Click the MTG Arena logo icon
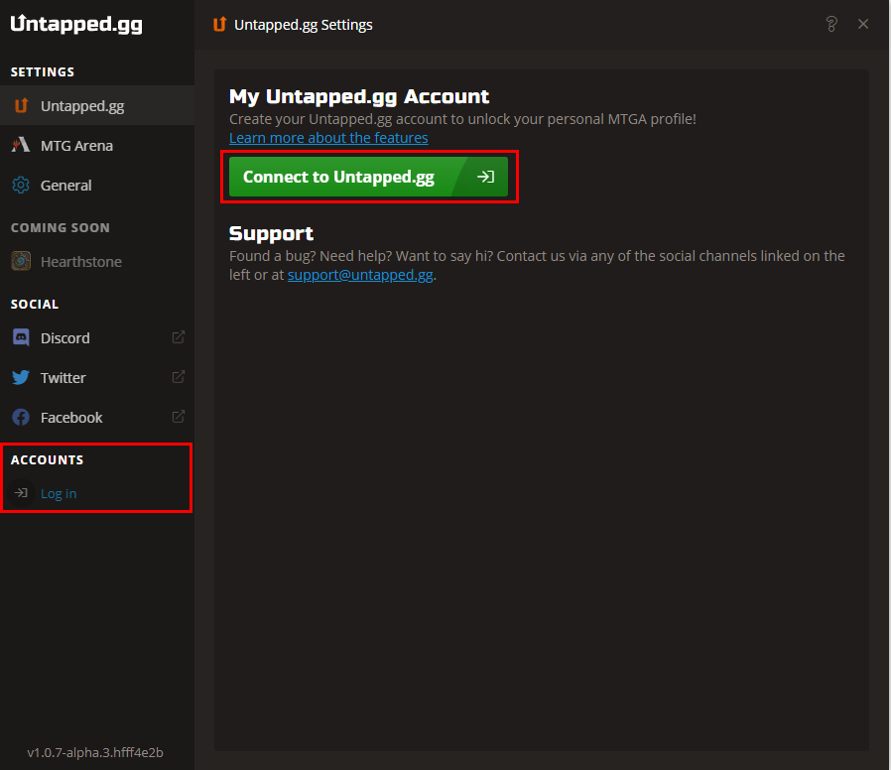 pos(21,145)
